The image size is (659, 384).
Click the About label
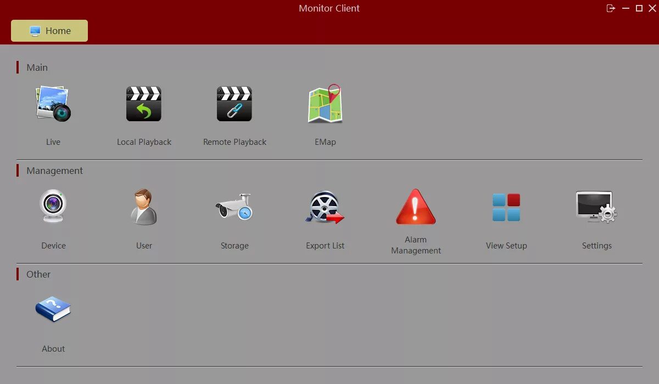(53, 349)
